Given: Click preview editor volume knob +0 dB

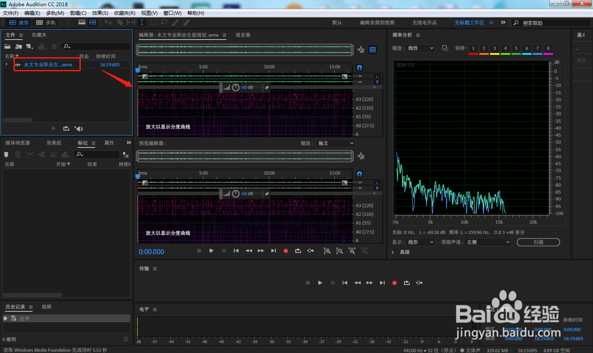Looking at the screenshot, I should pyautogui.click(x=236, y=194).
